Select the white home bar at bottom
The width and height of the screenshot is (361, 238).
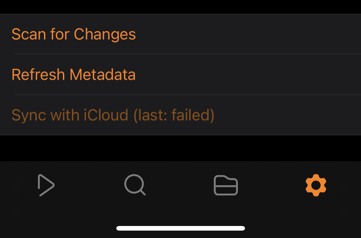click(180, 228)
